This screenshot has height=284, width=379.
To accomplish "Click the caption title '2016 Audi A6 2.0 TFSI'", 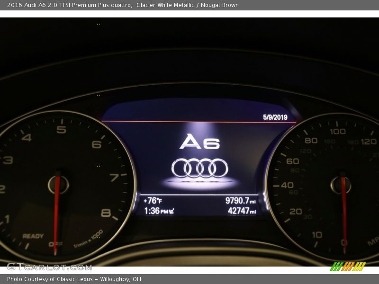I will tap(39, 5).
